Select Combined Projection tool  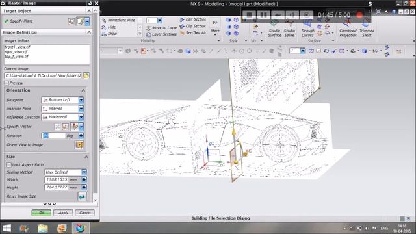(348, 29)
